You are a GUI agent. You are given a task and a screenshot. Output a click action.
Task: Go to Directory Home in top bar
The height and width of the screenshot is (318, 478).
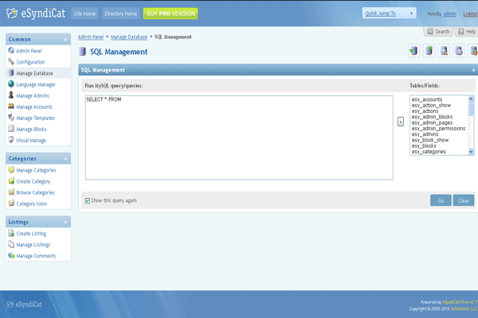point(121,14)
